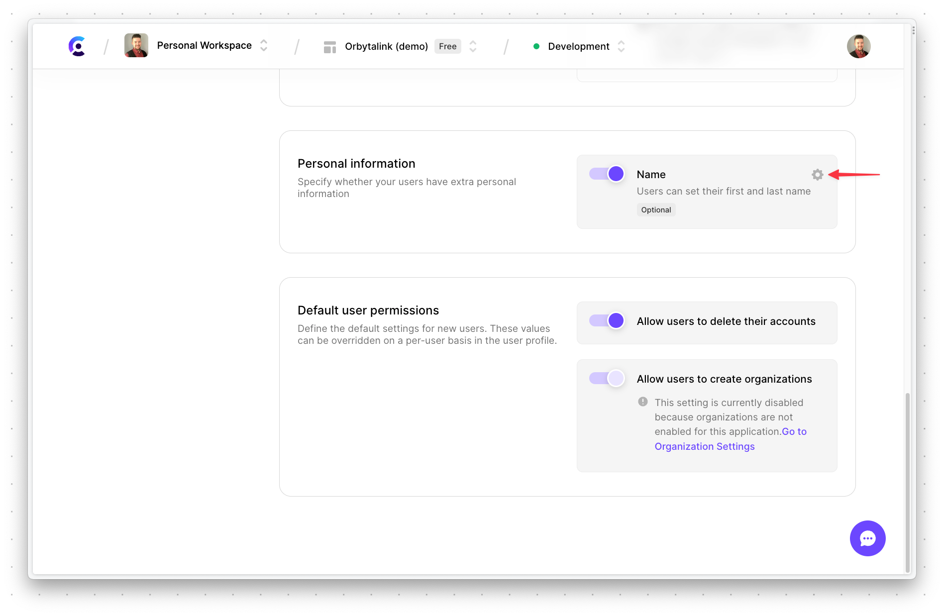This screenshot has height=616, width=944.
Task: Click the green Development status dot
Action: tap(536, 46)
